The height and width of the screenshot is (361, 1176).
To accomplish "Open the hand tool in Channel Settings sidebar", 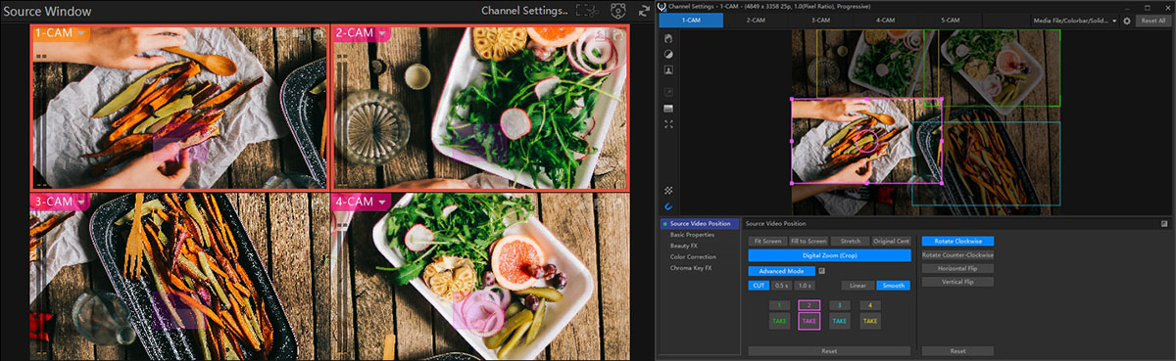I will pyautogui.click(x=668, y=38).
